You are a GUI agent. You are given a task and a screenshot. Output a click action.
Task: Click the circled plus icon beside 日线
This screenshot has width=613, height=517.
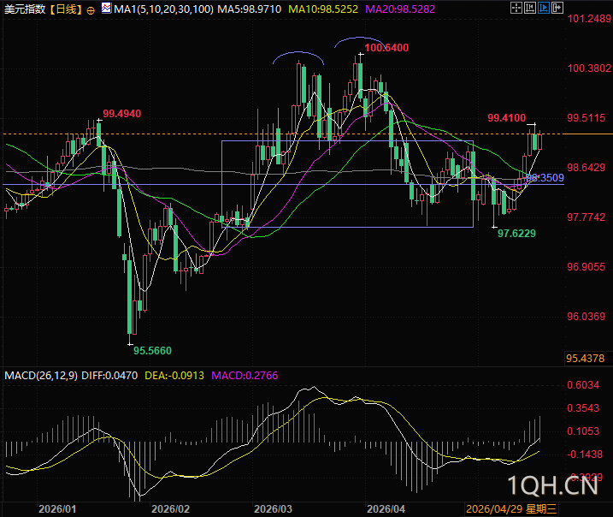click(91, 10)
